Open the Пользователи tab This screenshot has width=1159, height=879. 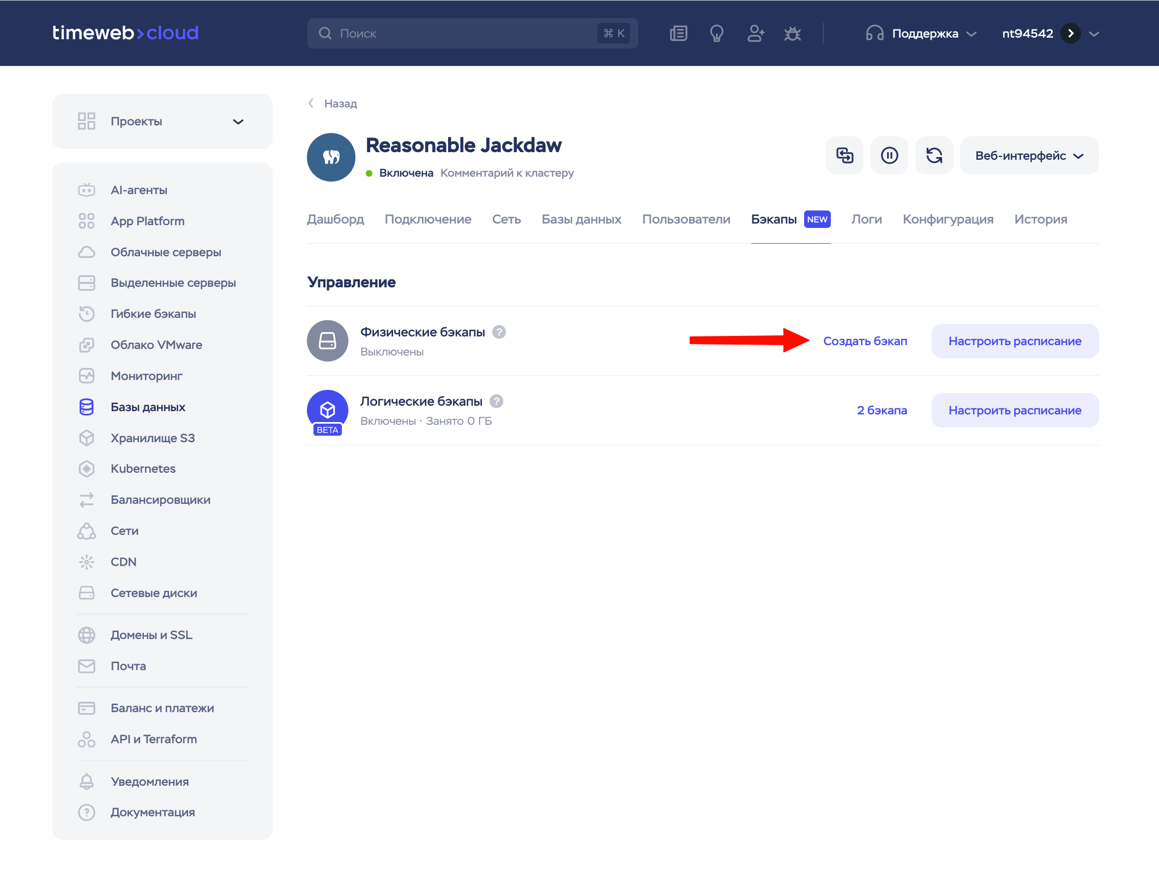click(686, 219)
